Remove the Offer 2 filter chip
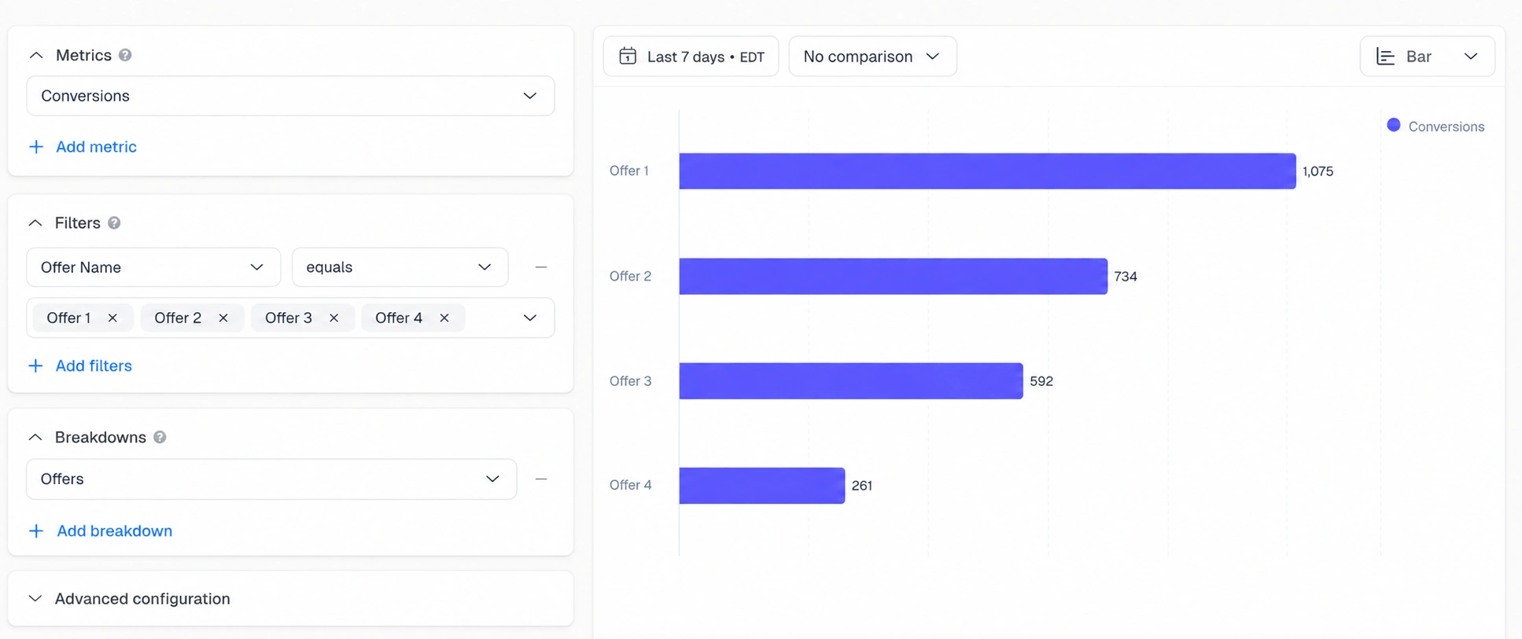The image size is (1522, 639). (x=223, y=318)
